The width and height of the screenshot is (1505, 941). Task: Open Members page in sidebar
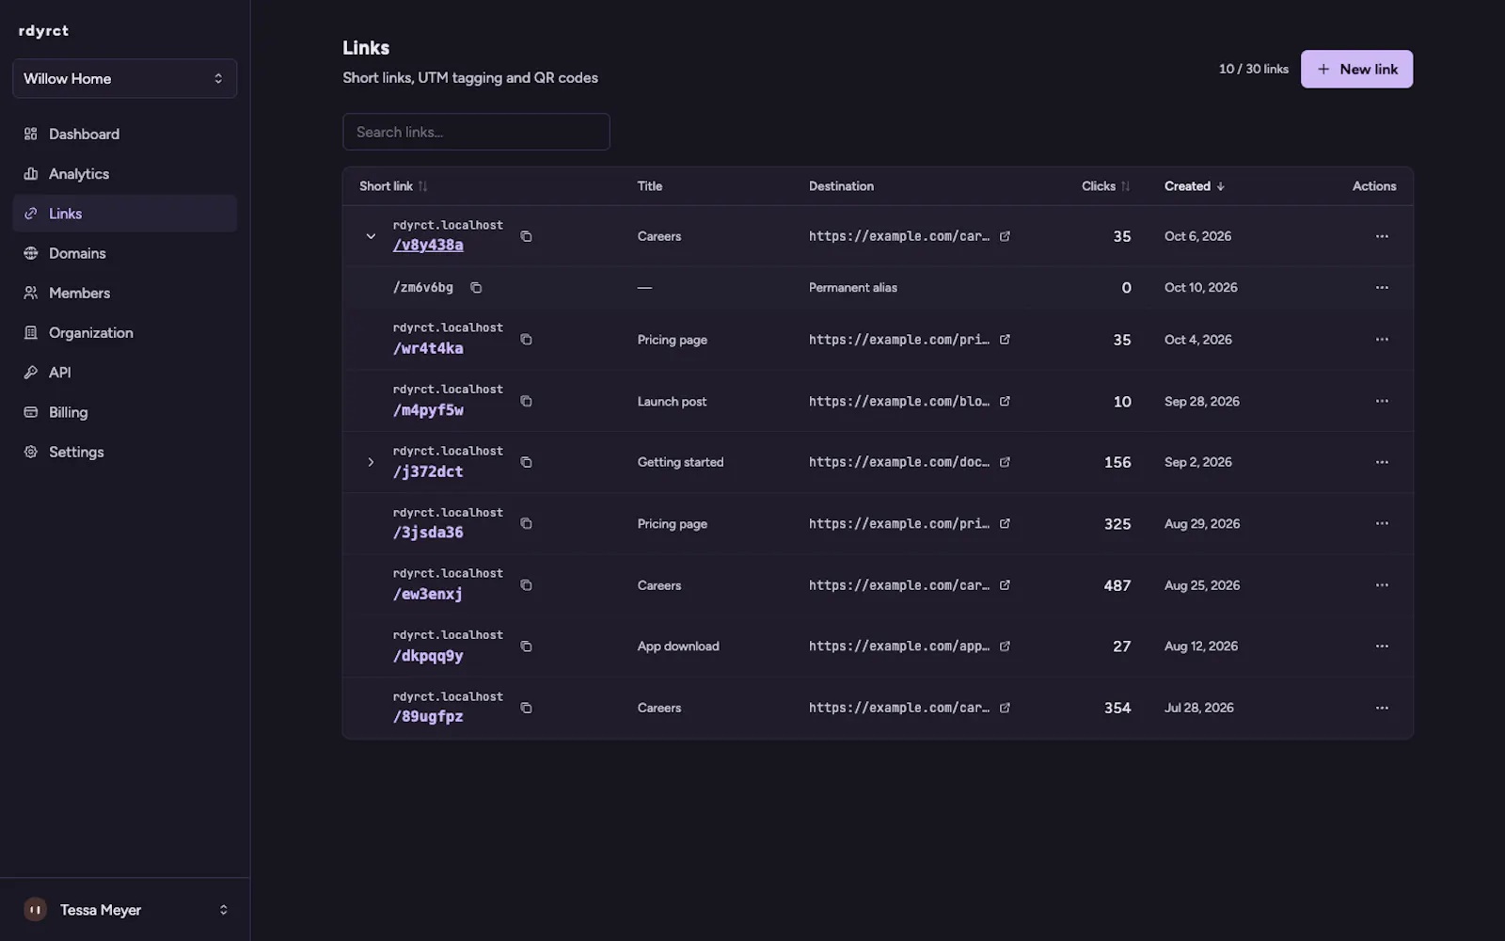click(x=124, y=294)
